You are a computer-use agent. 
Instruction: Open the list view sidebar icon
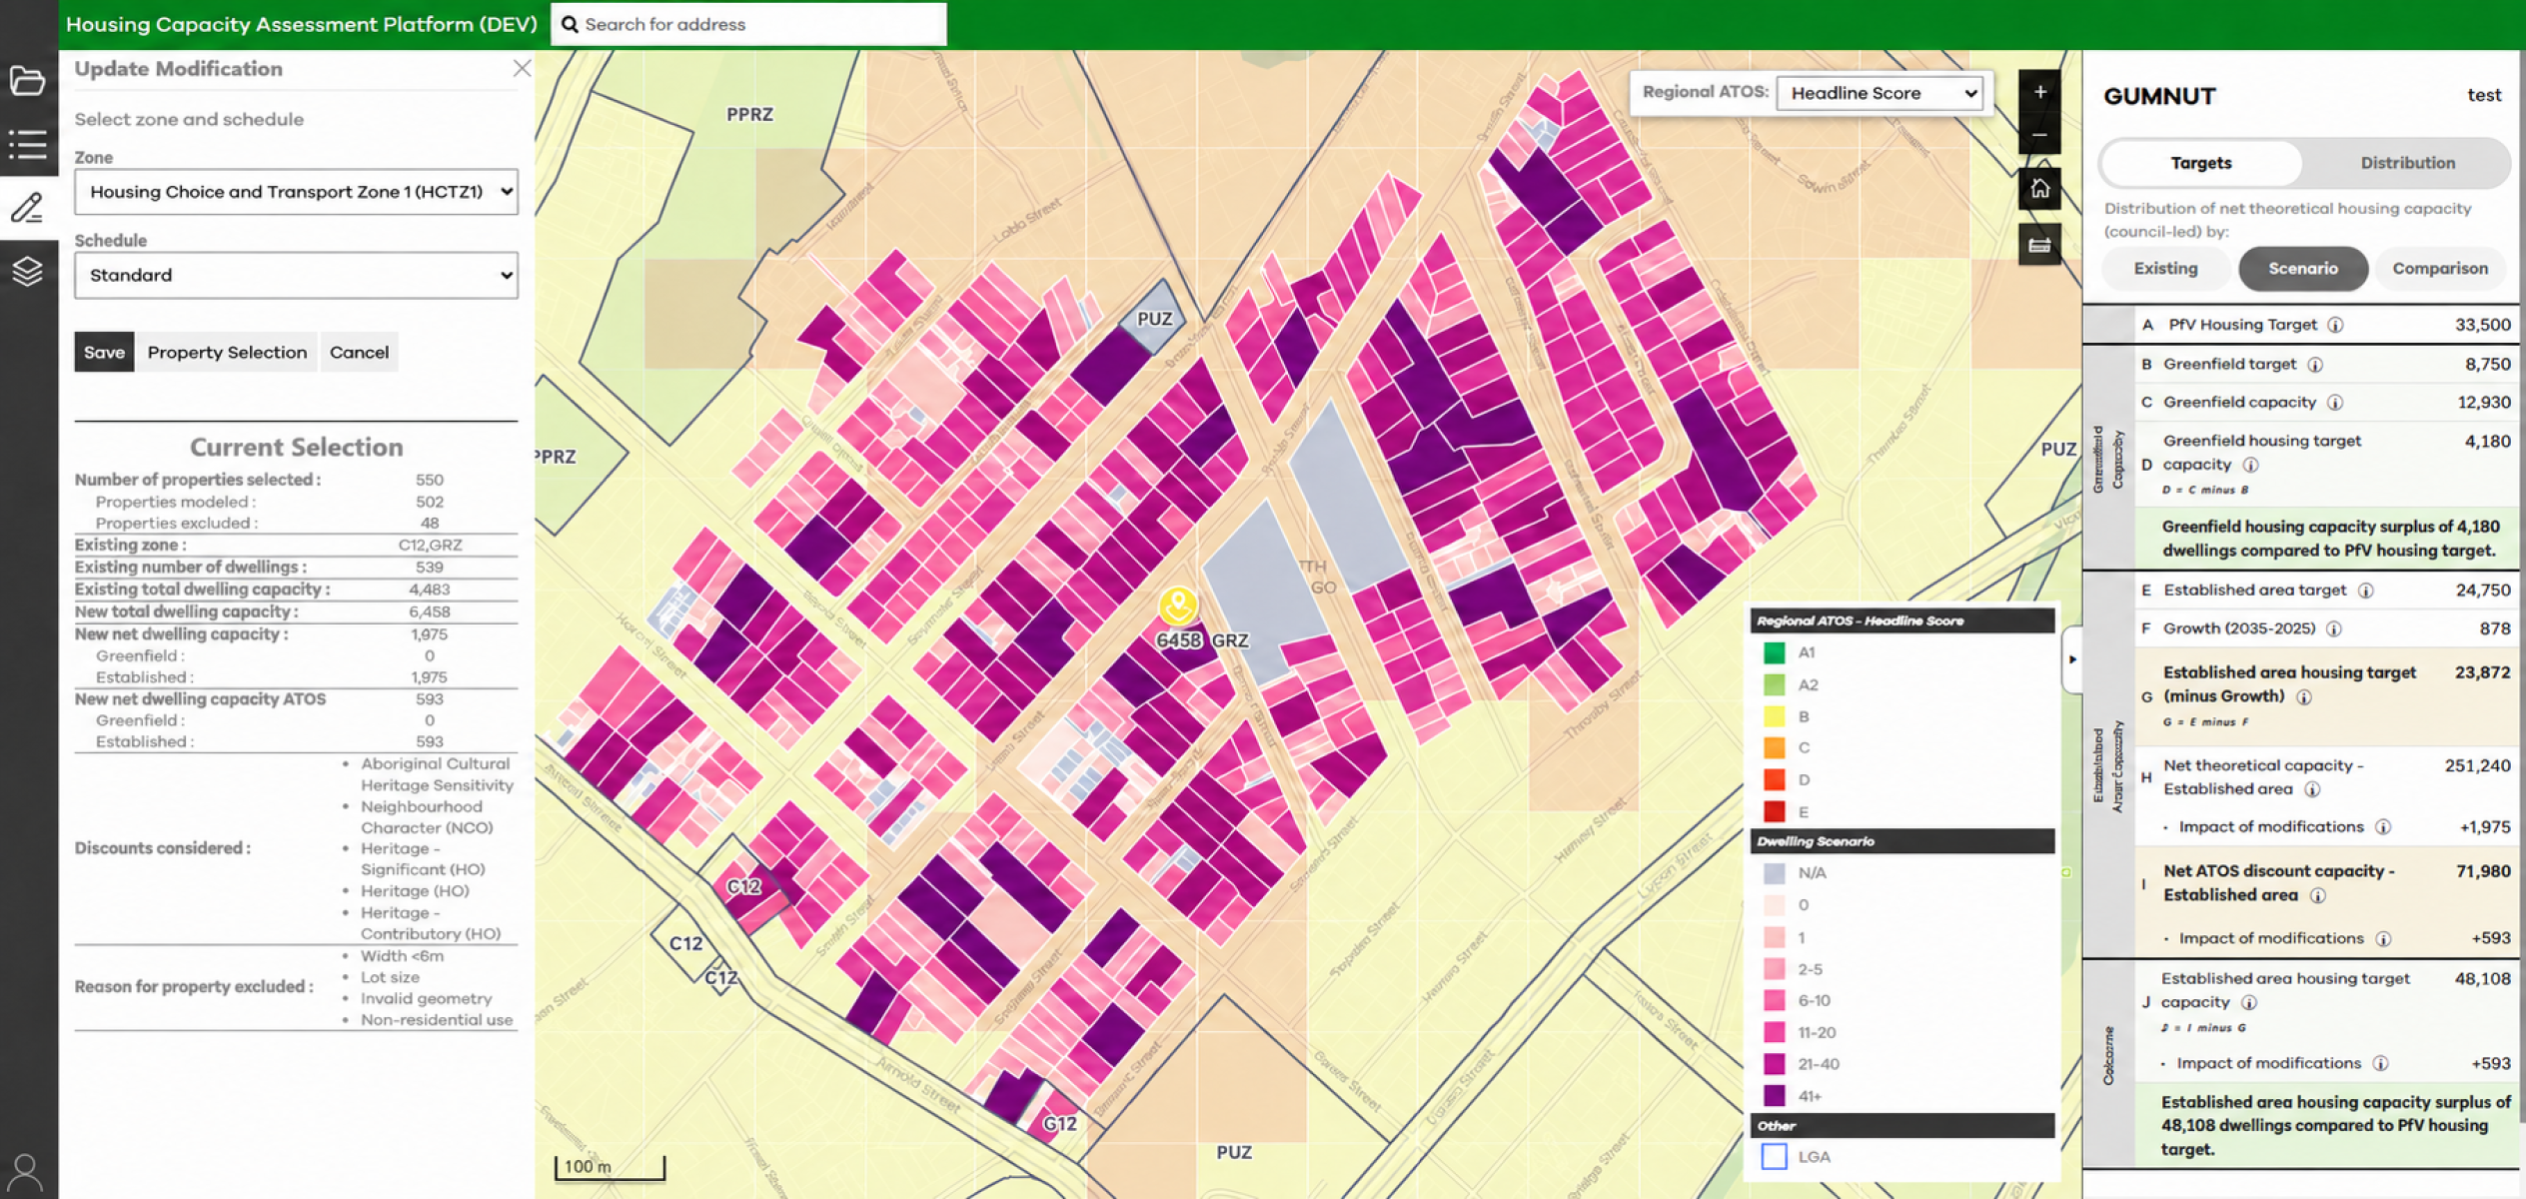coord(27,145)
